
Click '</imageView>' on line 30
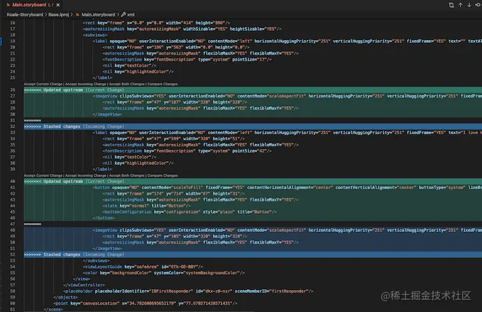tap(107, 114)
